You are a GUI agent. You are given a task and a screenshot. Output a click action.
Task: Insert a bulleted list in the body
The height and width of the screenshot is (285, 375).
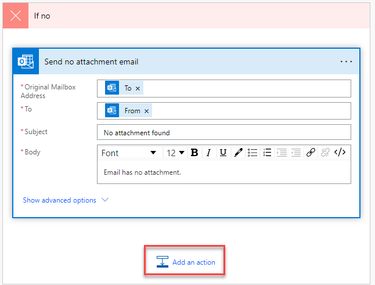click(x=253, y=152)
